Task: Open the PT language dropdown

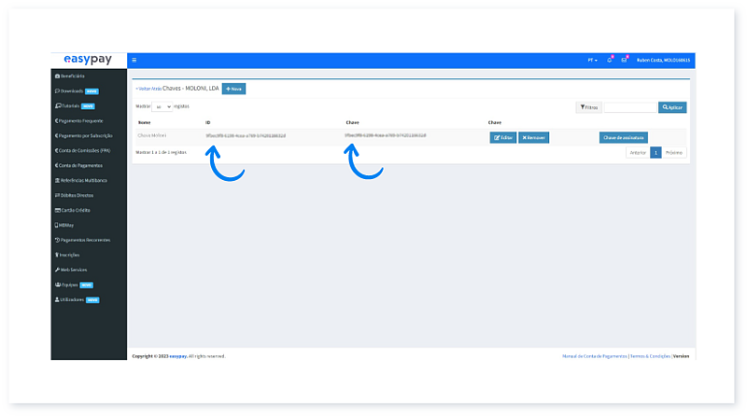Action: pos(592,60)
